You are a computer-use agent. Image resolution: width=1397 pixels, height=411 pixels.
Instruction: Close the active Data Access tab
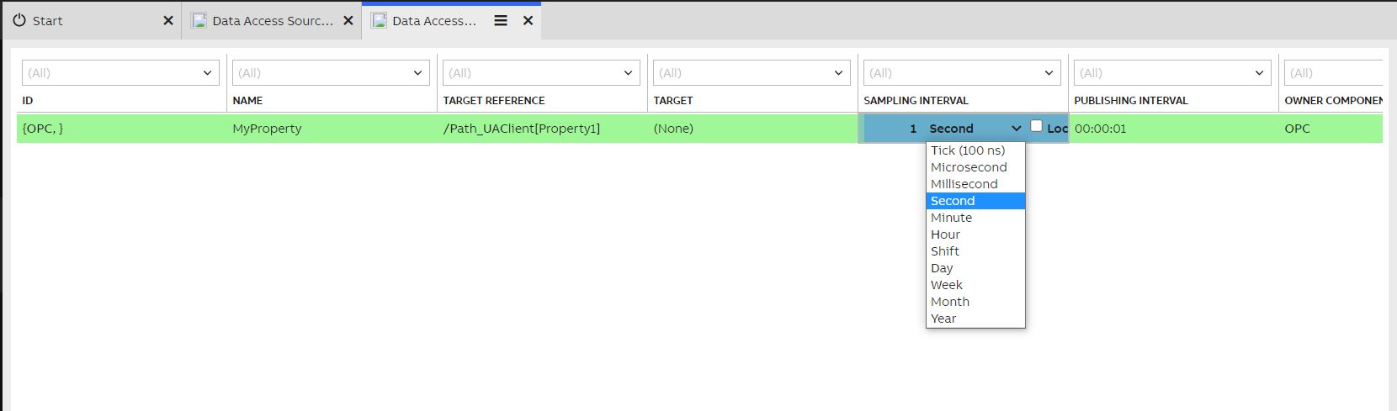[529, 21]
